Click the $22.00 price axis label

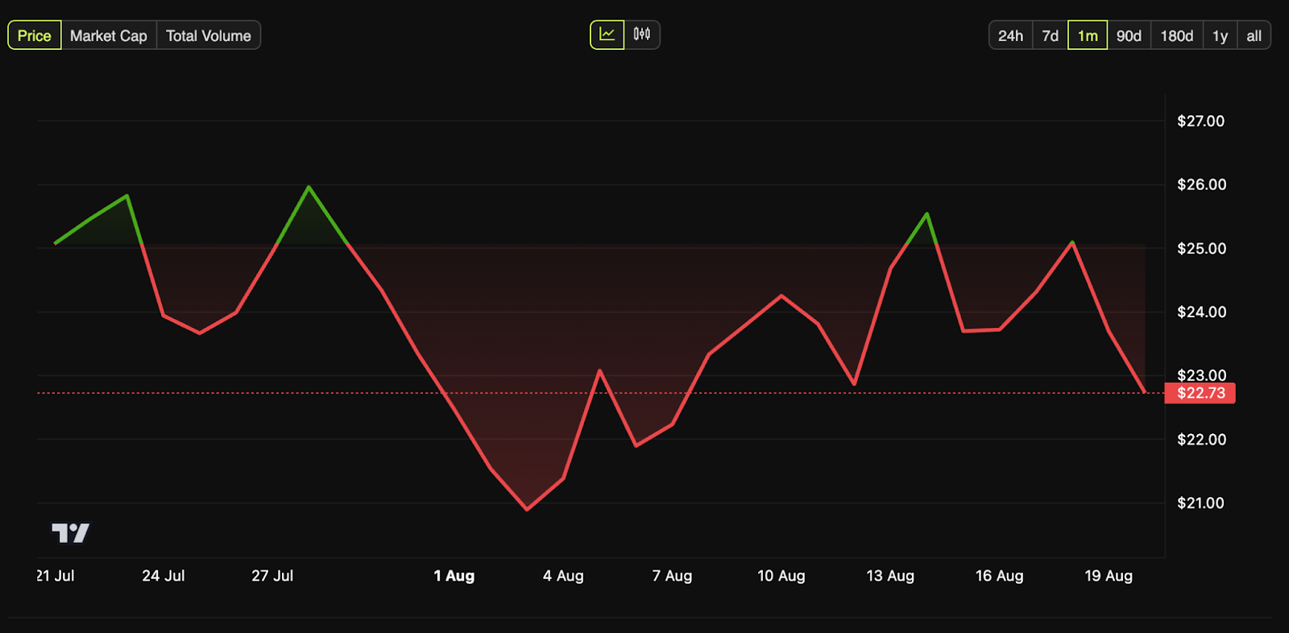coord(1201,439)
